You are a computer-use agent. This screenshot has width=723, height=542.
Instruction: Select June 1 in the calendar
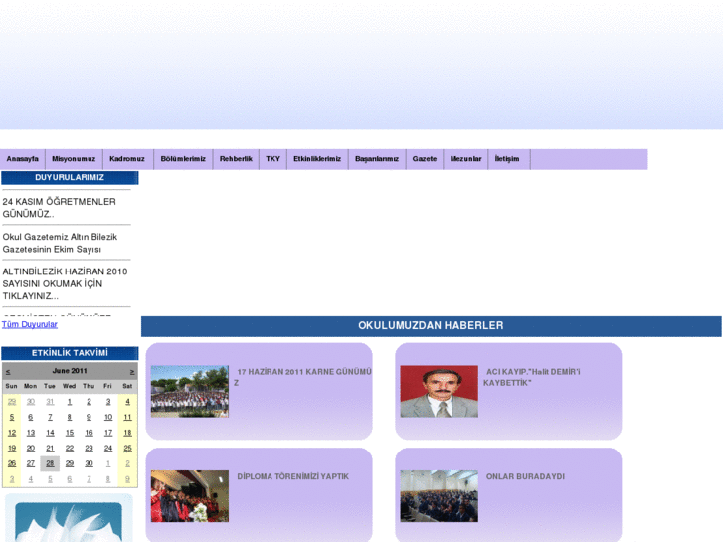click(70, 402)
